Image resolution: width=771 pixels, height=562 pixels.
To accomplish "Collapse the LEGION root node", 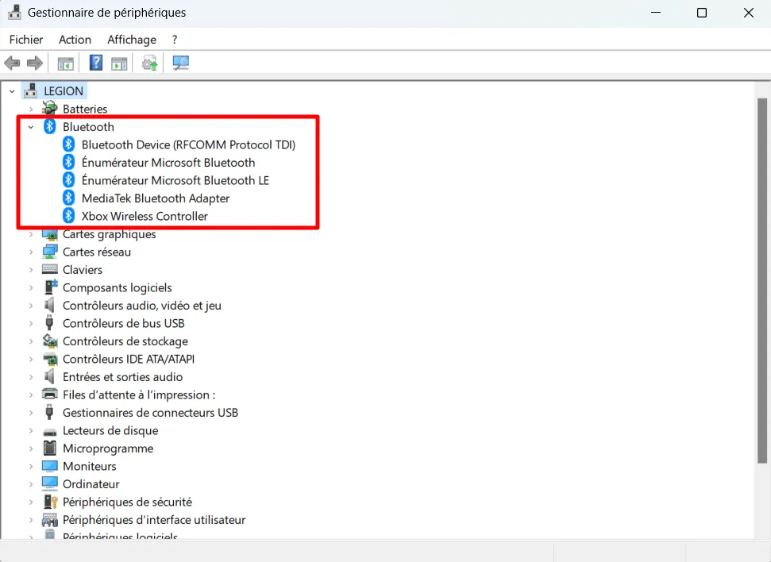I will (x=12, y=91).
